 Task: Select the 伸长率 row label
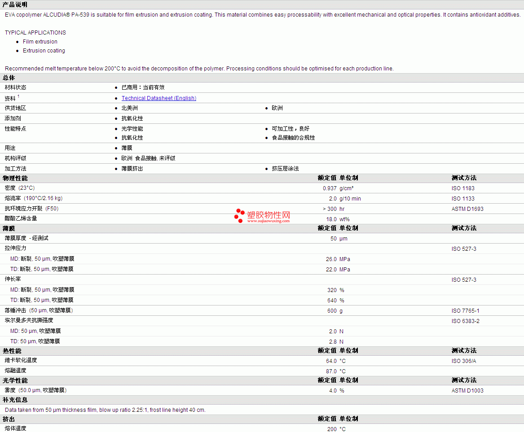pyautogui.click(x=13, y=279)
